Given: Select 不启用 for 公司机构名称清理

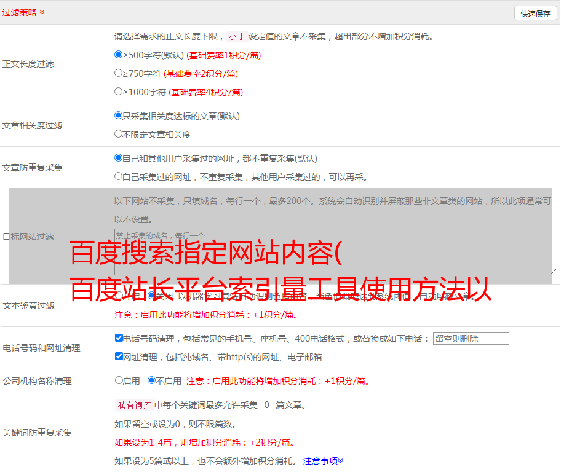Looking at the screenshot, I should [152, 380].
